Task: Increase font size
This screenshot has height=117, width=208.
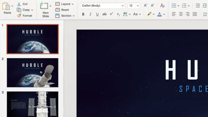Action: (145, 5)
